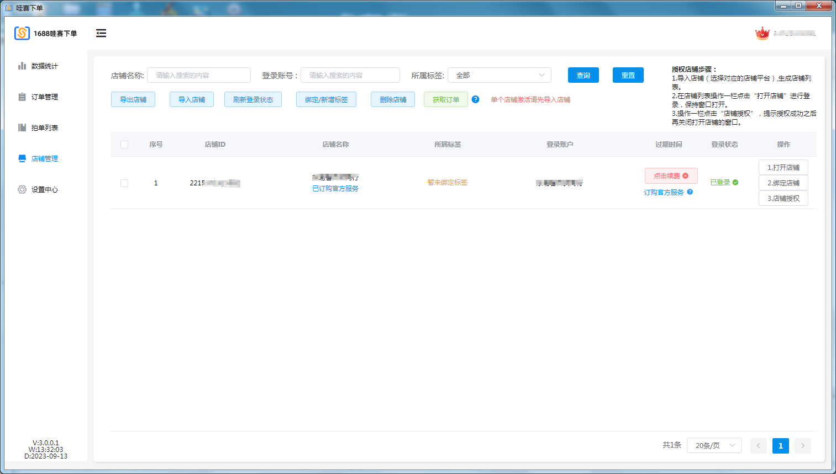The image size is (836, 474).
Task: Focus the 店铺名称 search input field
Action: pyautogui.click(x=199, y=75)
